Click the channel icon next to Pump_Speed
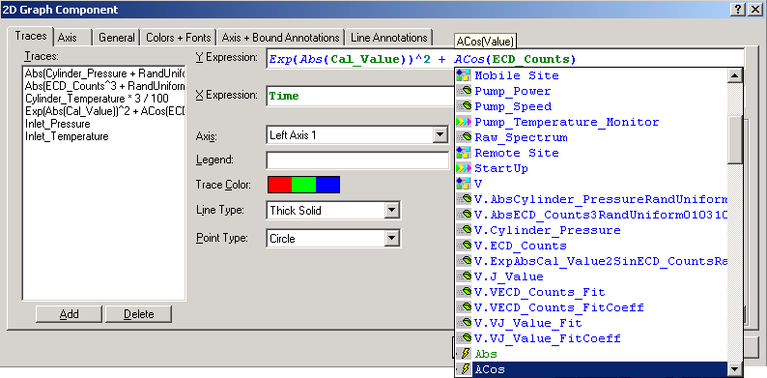The height and width of the screenshot is (378, 767). coord(464,106)
